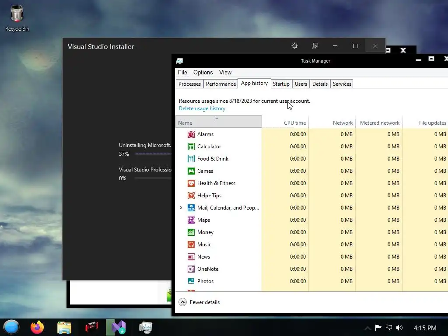The width and height of the screenshot is (448, 336).
Task: Click the 4:15 PM taskbar clock
Action: [425, 328]
